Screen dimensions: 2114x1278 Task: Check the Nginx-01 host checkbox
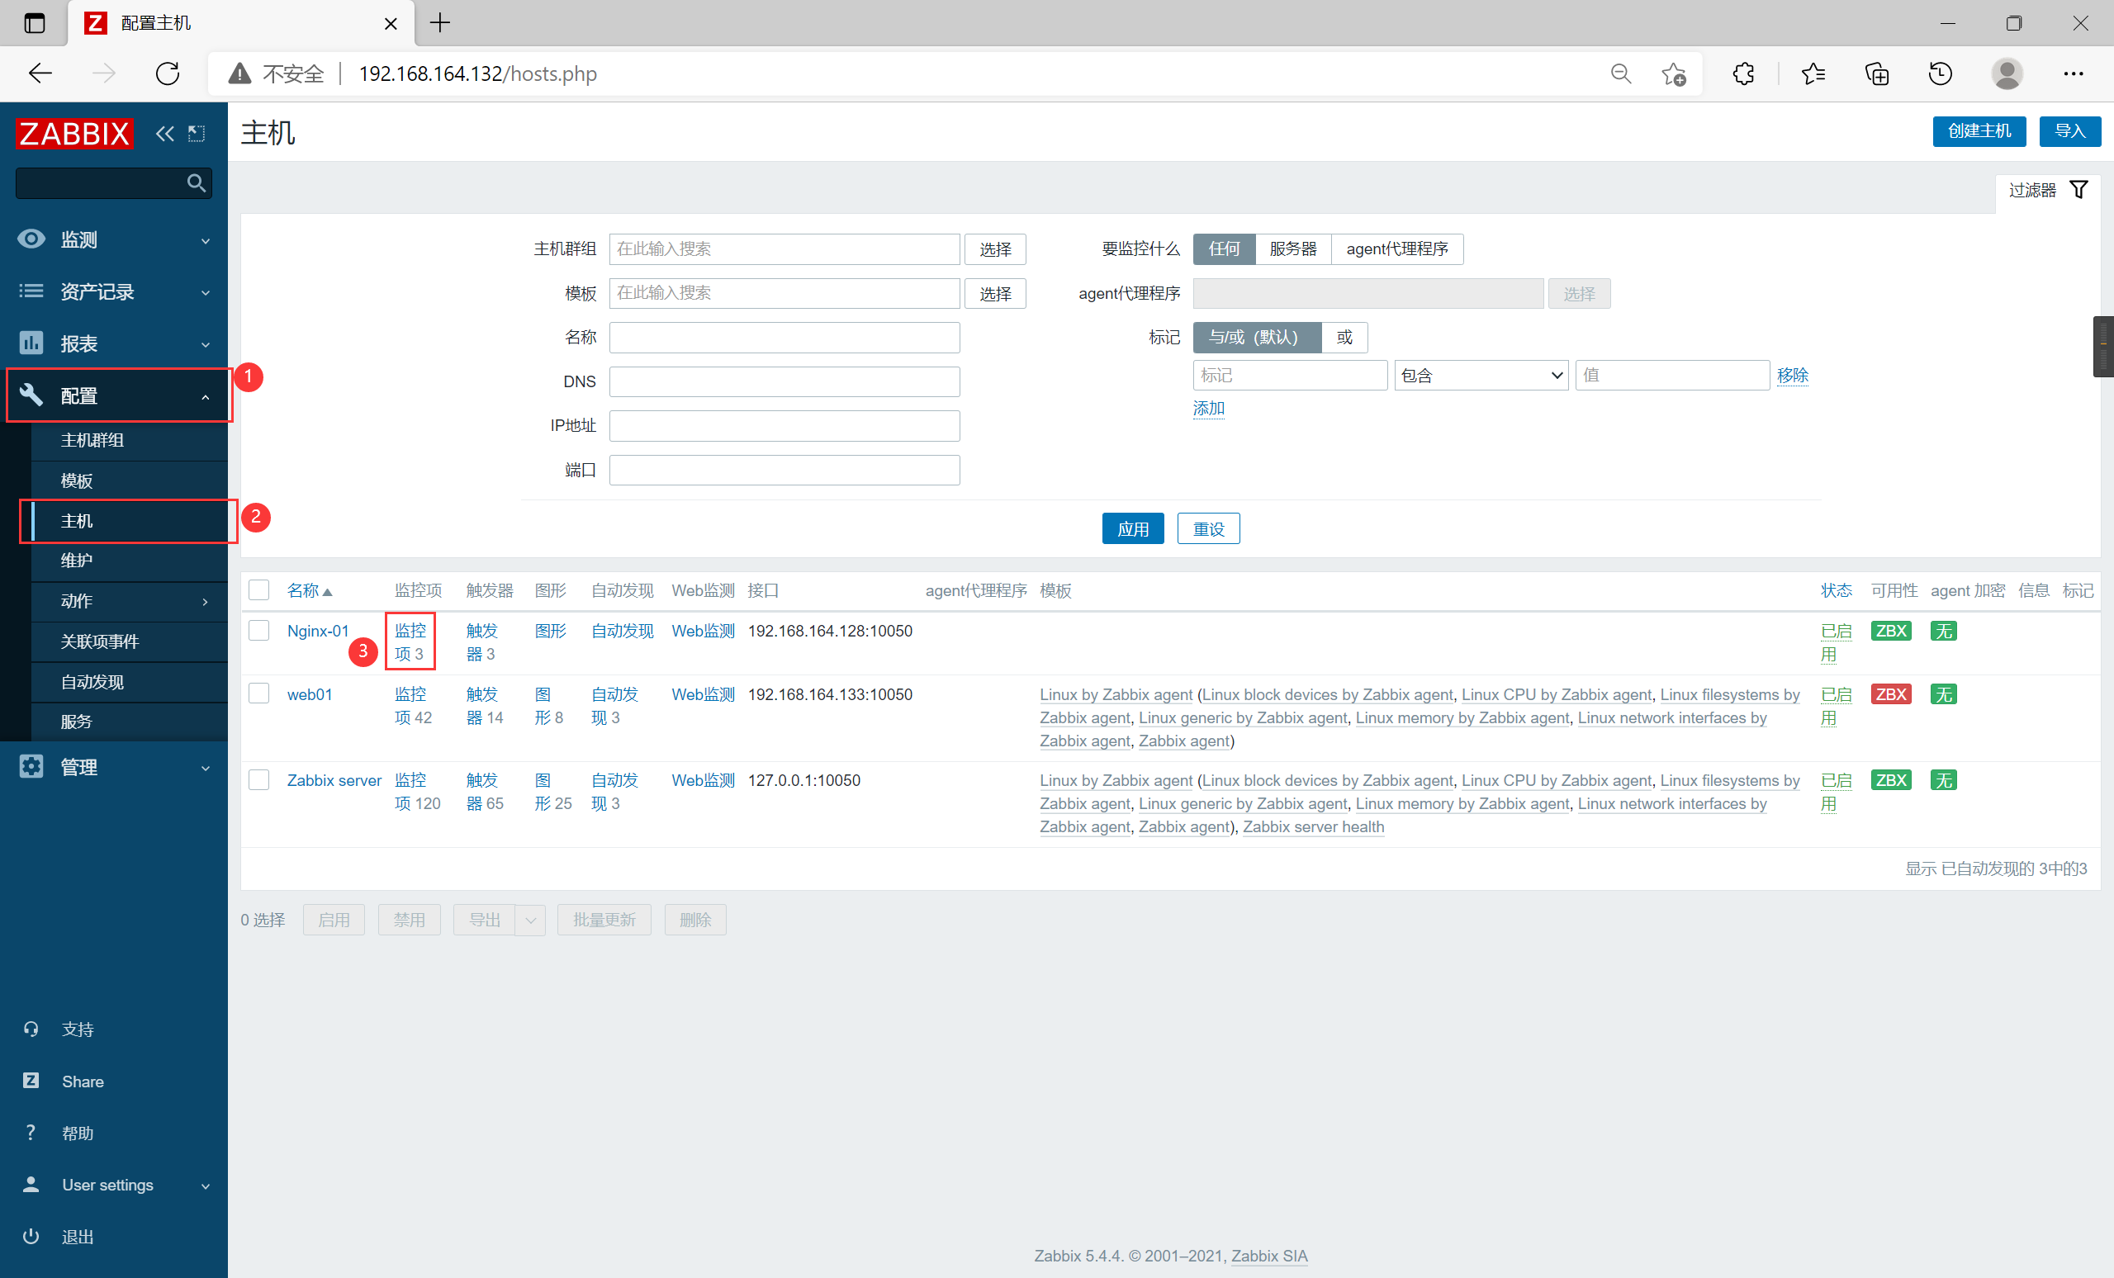pos(259,631)
